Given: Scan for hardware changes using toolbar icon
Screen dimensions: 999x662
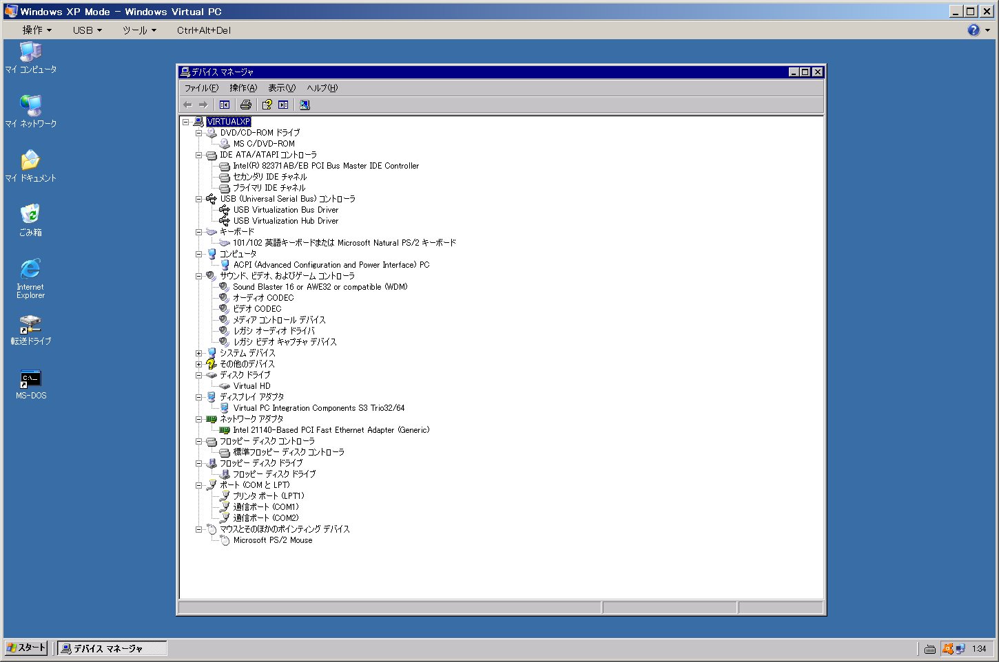Looking at the screenshot, I should point(305,105).
